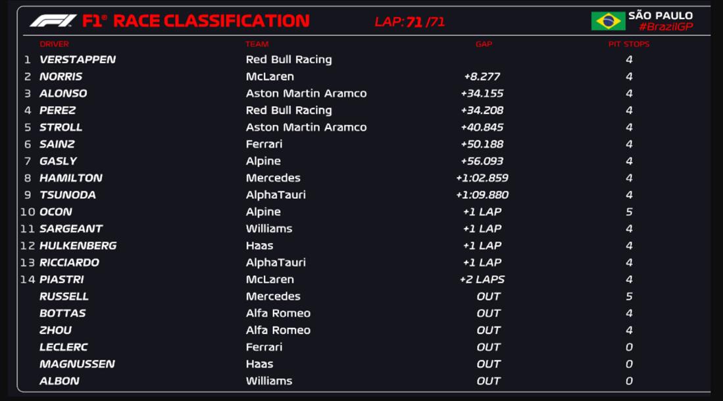
Task: Click the F1 RACE CLASSIFICATION title
Action: pos(195,21)
